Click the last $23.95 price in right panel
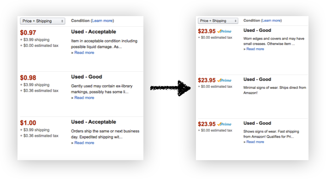 [x=207, y=124]
